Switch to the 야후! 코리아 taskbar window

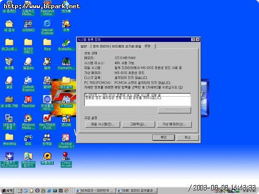[x=137, y=190]
